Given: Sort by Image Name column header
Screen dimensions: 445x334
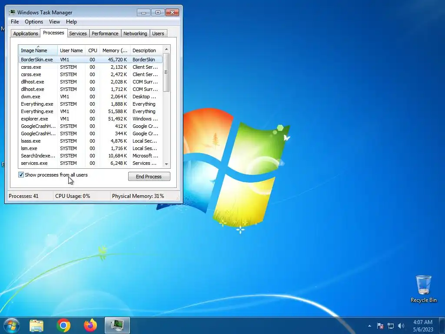Looking at the screenshot, I should [x=38, y=50].
